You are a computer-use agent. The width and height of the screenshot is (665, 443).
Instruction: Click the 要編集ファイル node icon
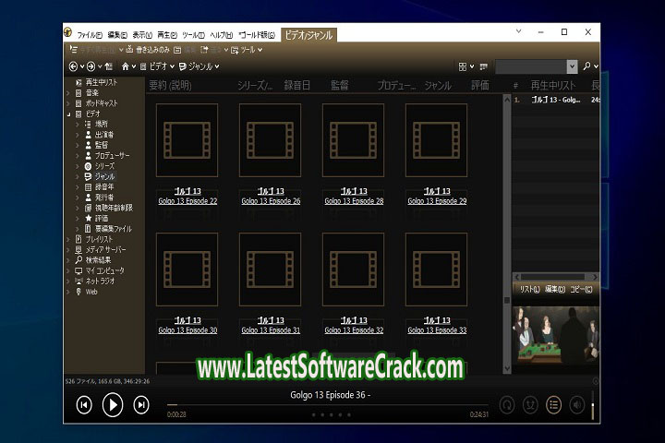click(x=88, y=229)
